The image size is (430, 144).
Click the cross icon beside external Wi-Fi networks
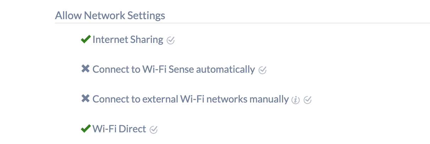pos(86,99)
